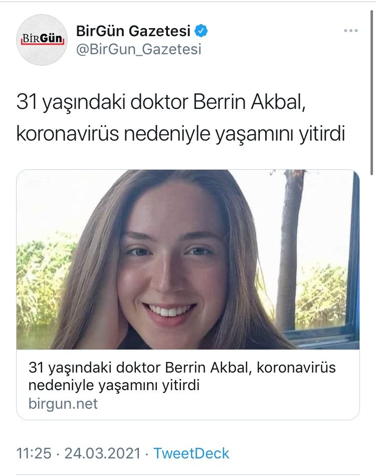Click the 11:25 tweet timestamp

34,453
